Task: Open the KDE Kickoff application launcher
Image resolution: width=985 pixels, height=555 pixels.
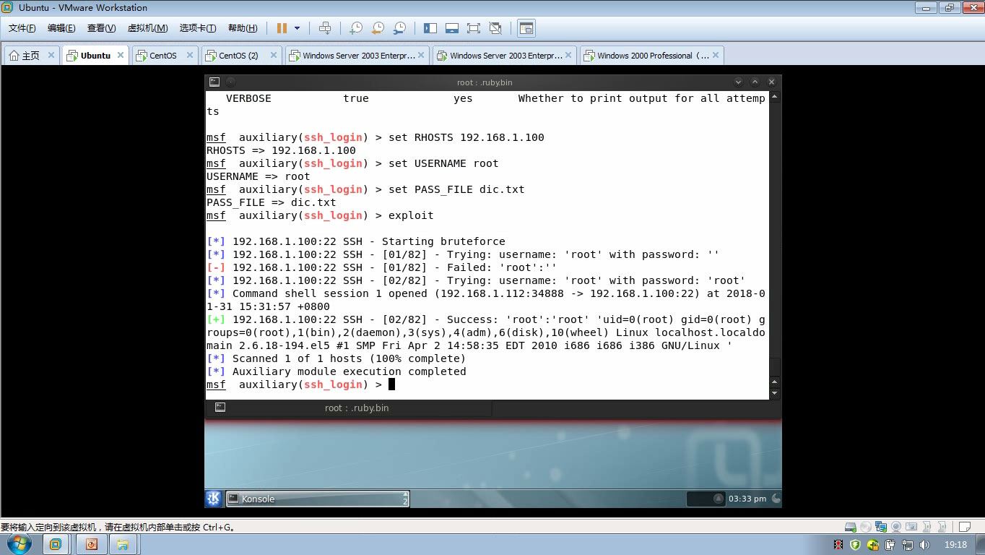Action: click(x=214, y=499)
